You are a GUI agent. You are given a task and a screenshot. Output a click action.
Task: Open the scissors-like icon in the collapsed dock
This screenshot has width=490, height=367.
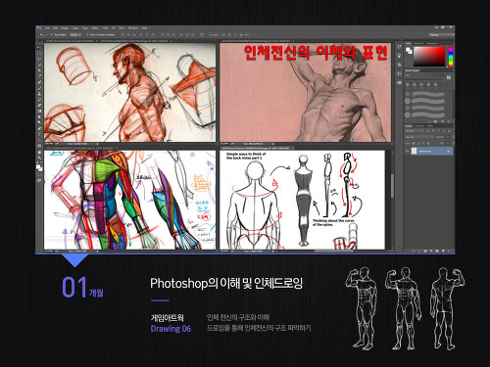pos(399,73)
